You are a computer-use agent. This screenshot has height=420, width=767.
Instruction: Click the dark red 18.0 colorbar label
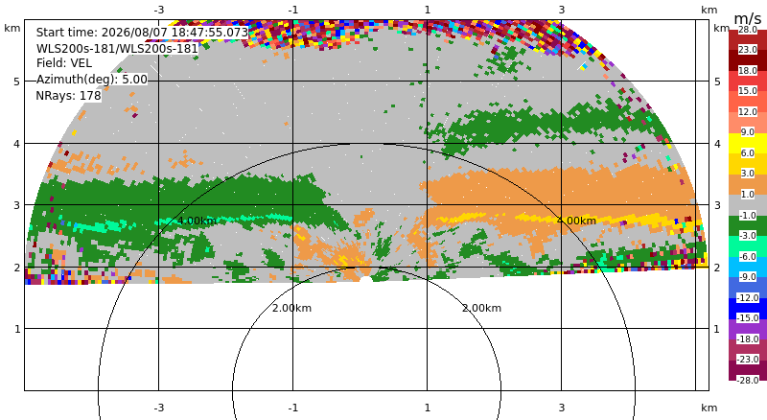[748, 71]
